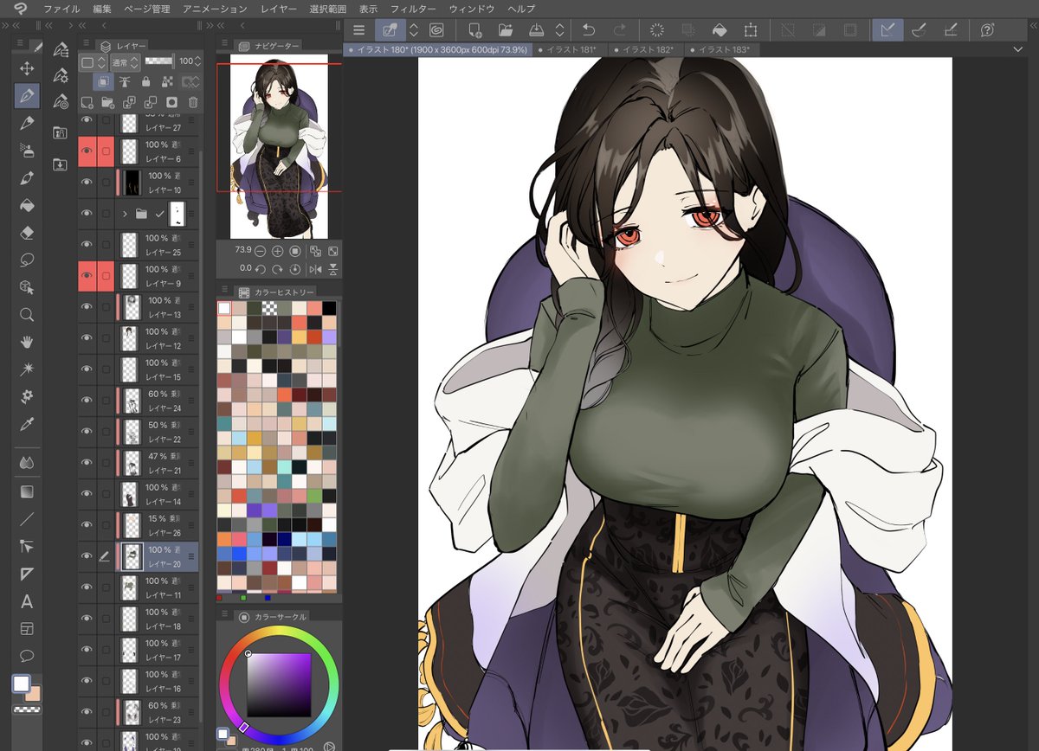
Task: Select the Frame border tool
Action: (x=27, y=628)
